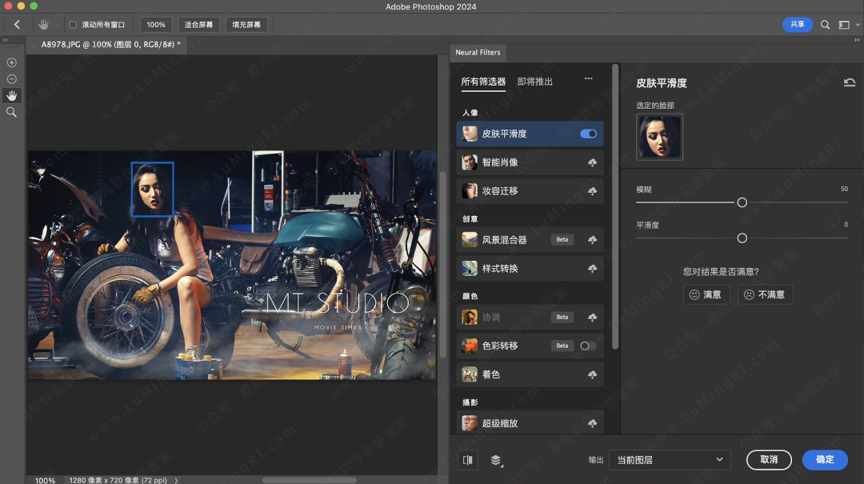This screenshot has width=864, height=484.
Task: Click the 取消 button
Action: 769,459
